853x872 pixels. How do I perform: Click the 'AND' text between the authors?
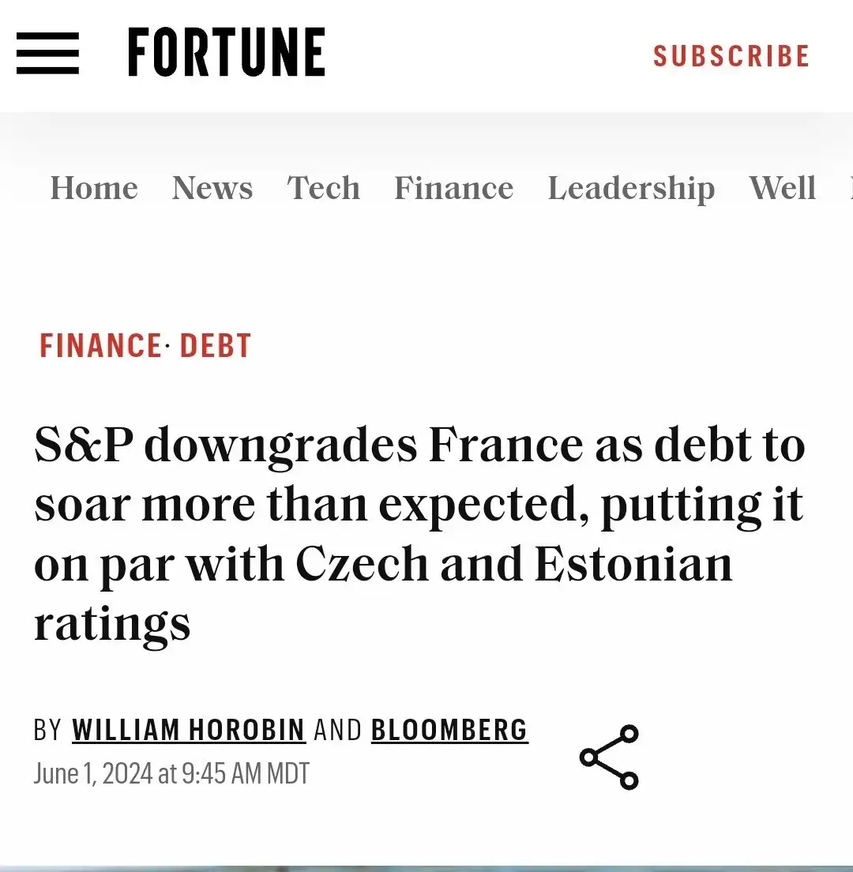[x=338, y=730]
